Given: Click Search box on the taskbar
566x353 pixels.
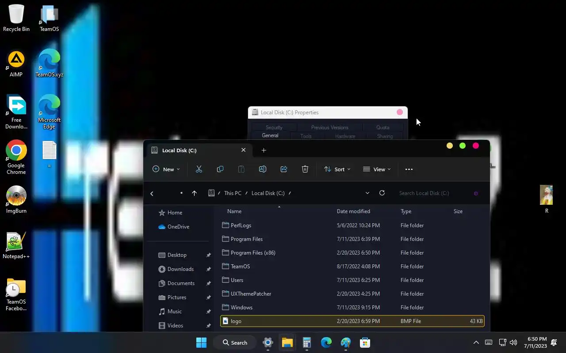Looking at the screenshot, I should [234, 342].
